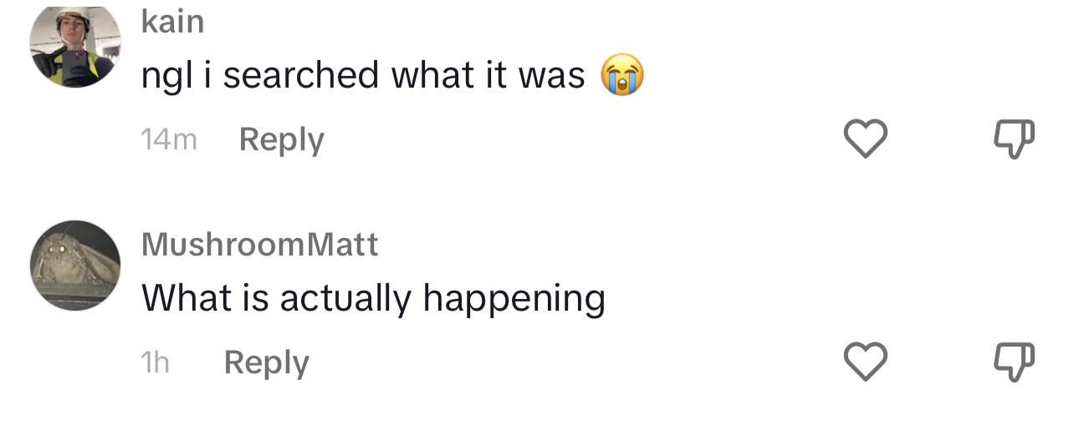
Task: Click the word "actually" in MushroomMatt's comment
Action: [345, 299]
